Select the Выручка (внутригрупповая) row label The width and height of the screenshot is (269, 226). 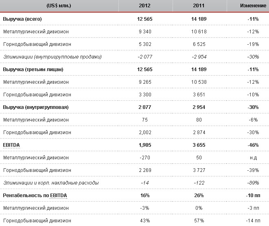pyautogui.click(x=35, y=107)
